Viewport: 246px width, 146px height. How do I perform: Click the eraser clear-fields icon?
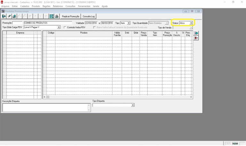pos(9,16)
